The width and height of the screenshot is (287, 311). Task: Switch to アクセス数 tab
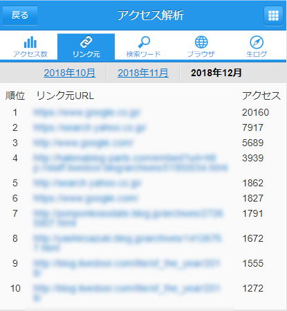pos(30,47)
